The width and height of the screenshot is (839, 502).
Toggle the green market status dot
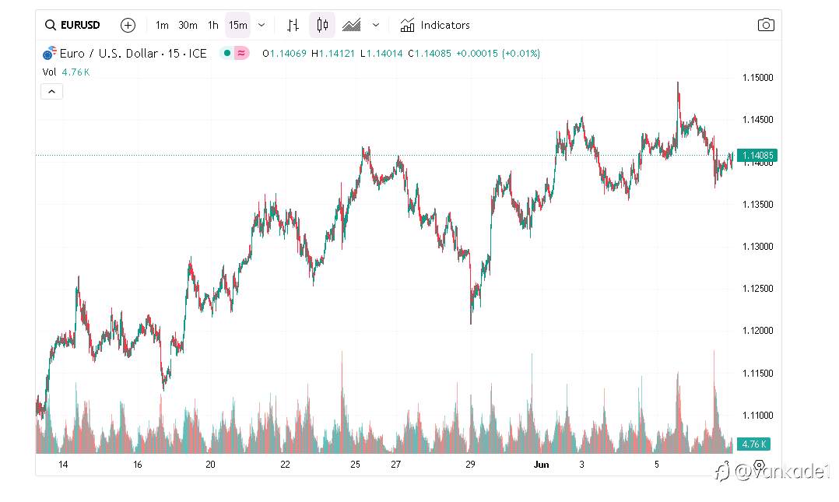coord(227,53)
